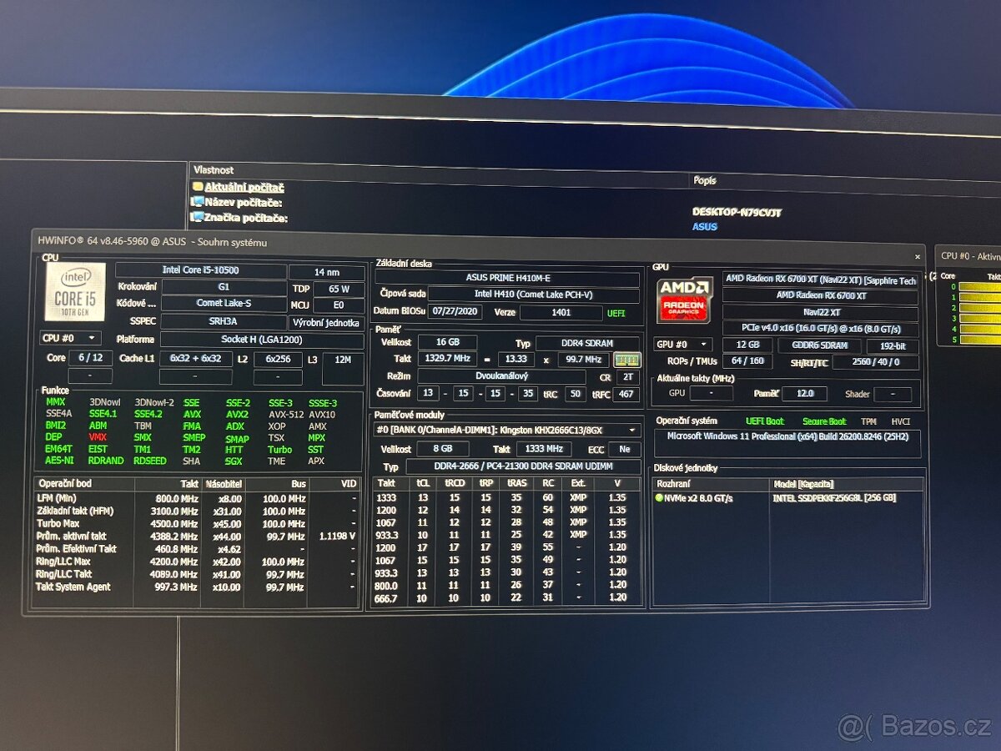Click the green memory module icon beside 99.7 MHz

pyautogui.click(x=626, y=360)
